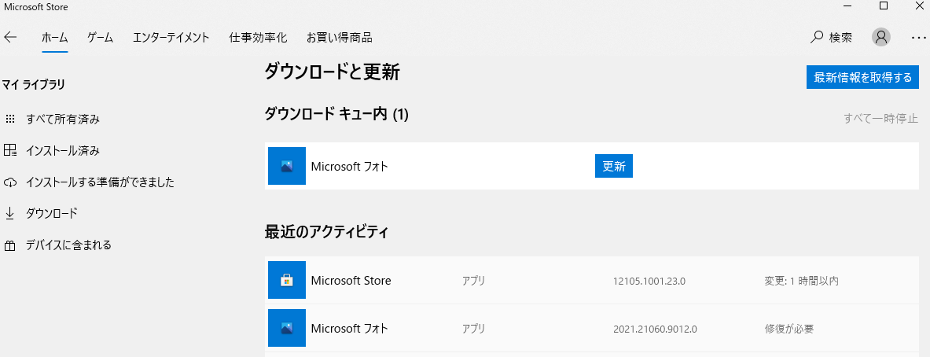930x357 pixels.
Task: Click the 最新情報を取得する button
Action: pos(862,77)
